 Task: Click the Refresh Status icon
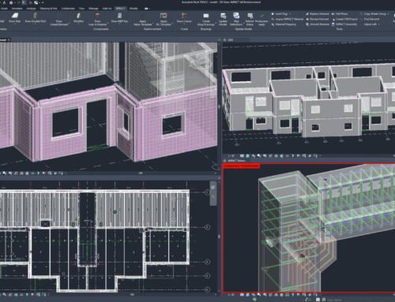(250, 16)
